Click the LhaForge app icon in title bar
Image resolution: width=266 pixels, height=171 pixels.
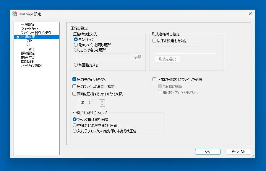click(15, 14)
